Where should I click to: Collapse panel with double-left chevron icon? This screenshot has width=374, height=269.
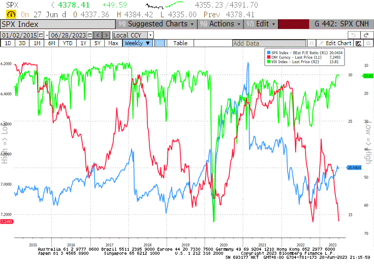click(311, 43)
